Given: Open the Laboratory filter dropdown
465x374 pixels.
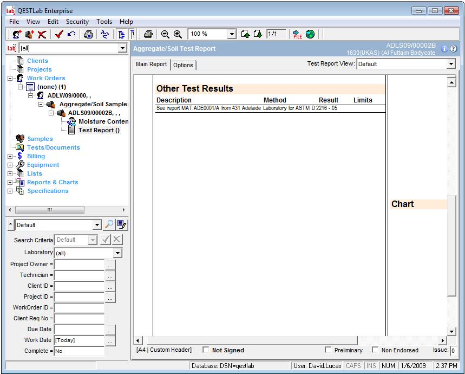Looking at the screenshot, I should point(117,253).
